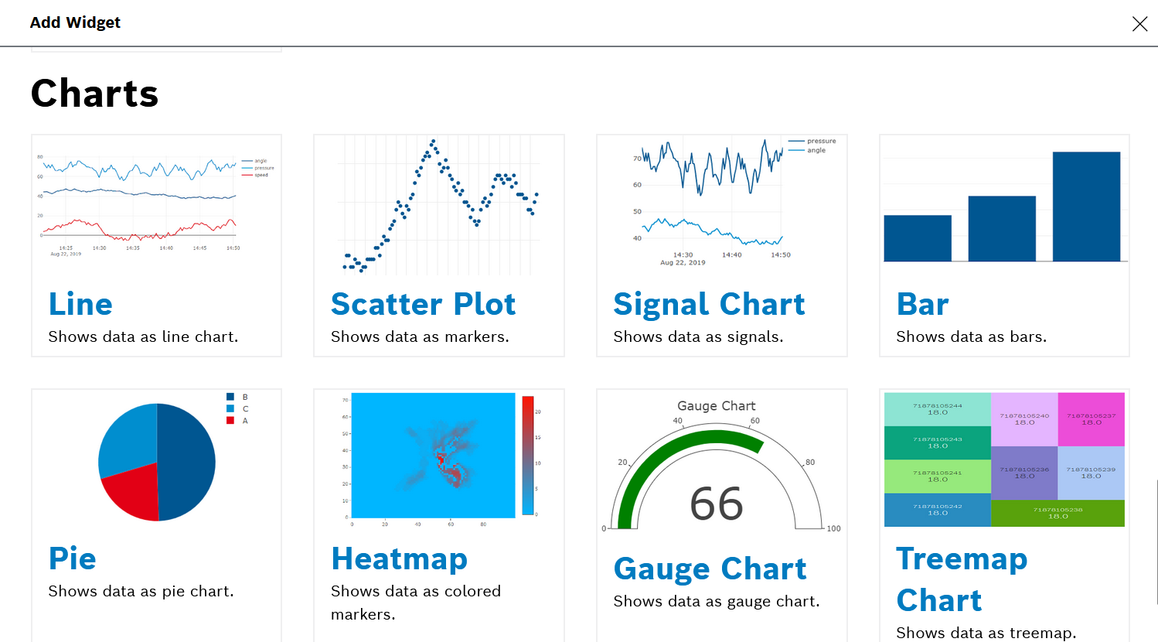This screenshot has width=1158, height=642.
Task: Click the Gauge Chart preview showing 66
Action: click(721, 466)
